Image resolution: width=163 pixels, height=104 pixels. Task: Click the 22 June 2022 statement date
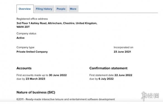(x=123, y=75)
